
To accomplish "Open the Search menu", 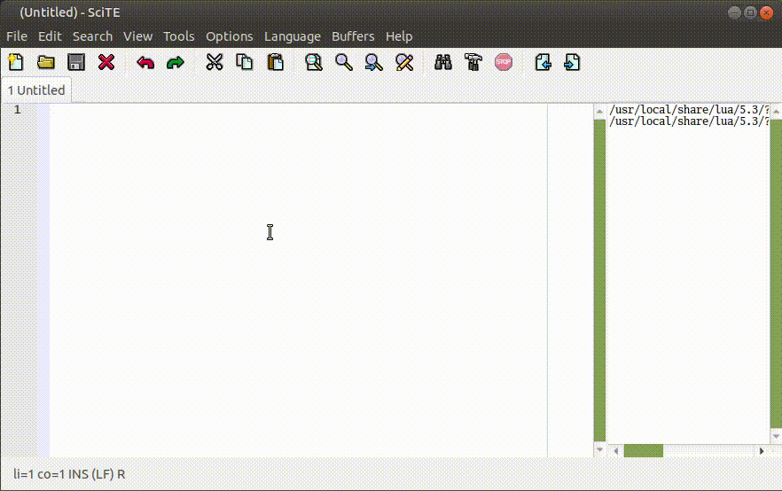I will click(93, 36).
